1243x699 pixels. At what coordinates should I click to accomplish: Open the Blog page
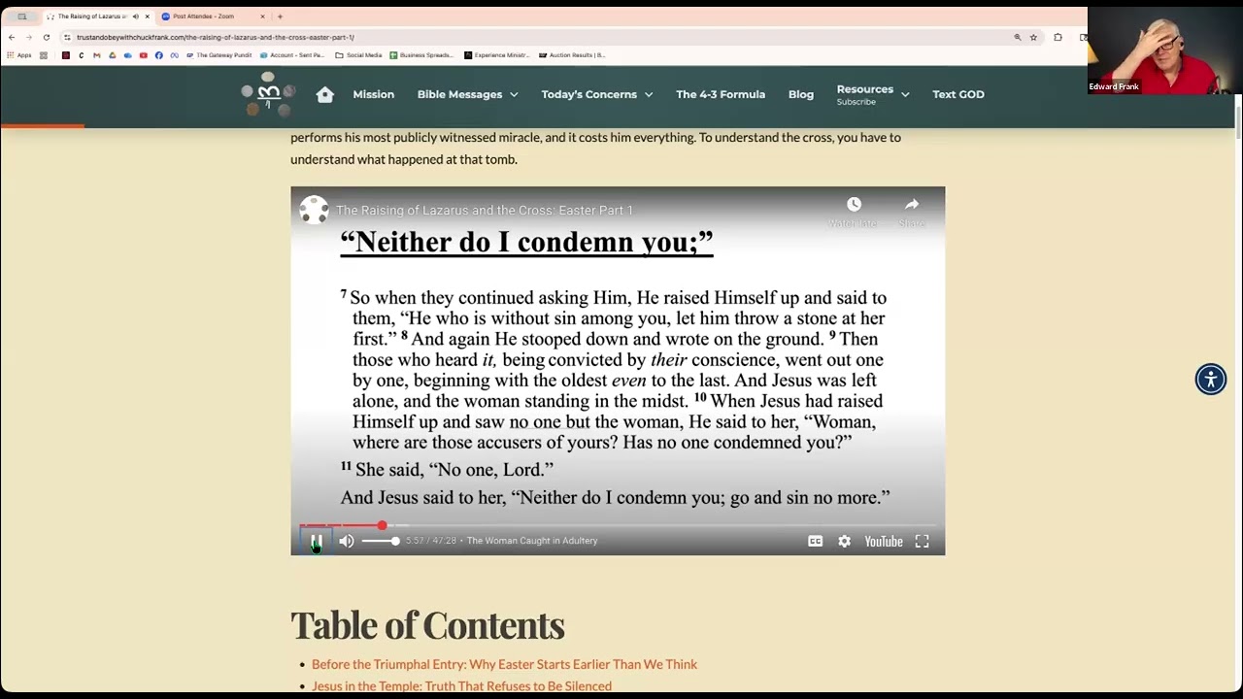(801, 94)
